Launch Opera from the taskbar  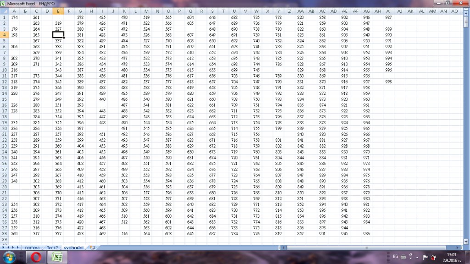tap(36, 257)
